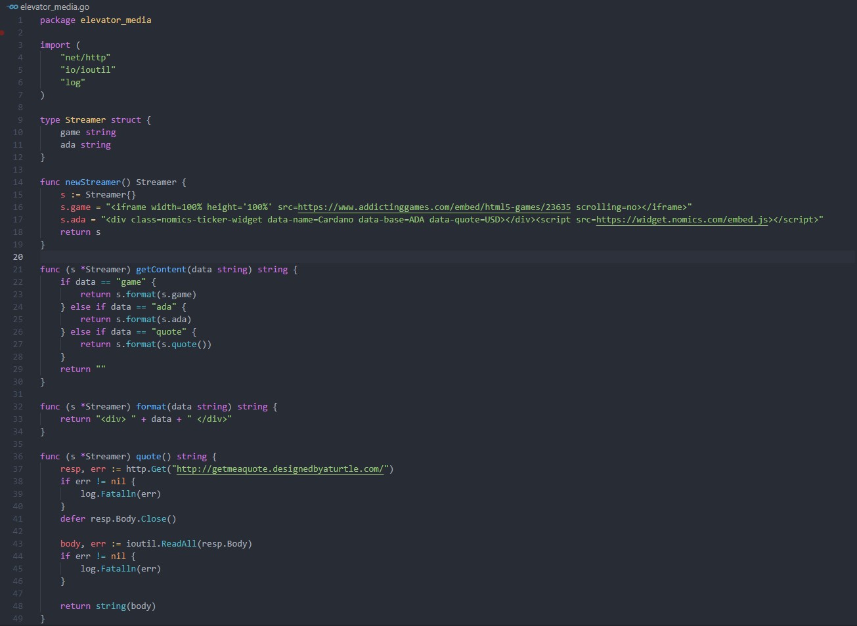Click line number 1 in the gutter
The image size is (857, 626).
click(20, 20)
